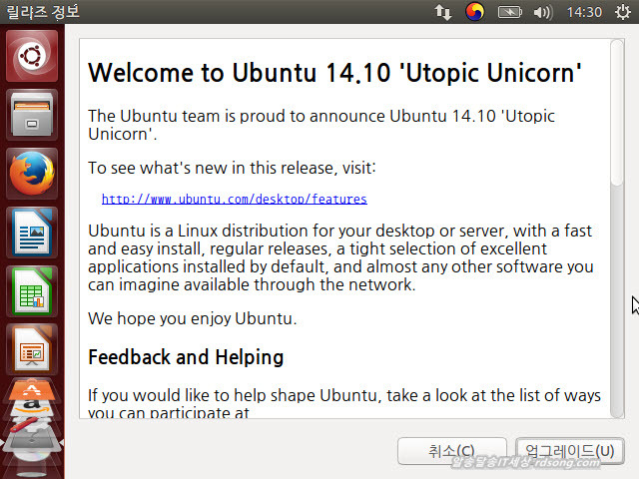Click the 14:30 clock in panel
The height and width of the screenshot is (479, 639).
(583, 12)
